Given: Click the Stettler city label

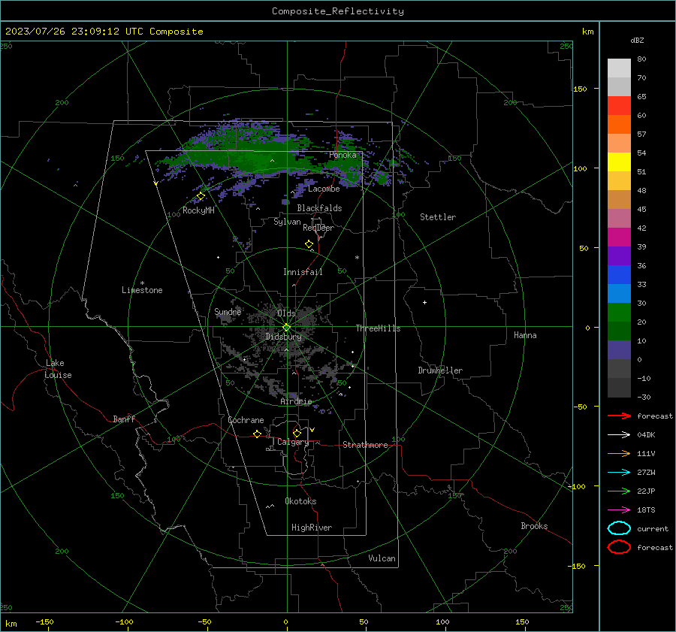Looking at the screenshot, I should tap(438, 217).
